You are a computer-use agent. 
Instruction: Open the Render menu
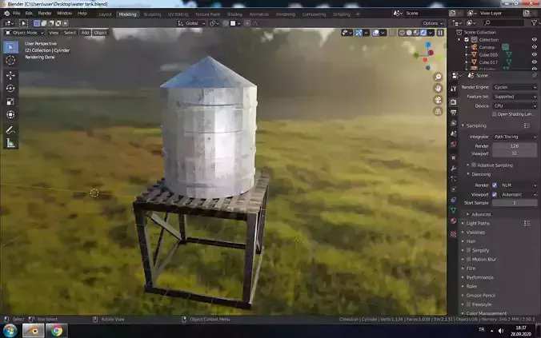point(45,14)
